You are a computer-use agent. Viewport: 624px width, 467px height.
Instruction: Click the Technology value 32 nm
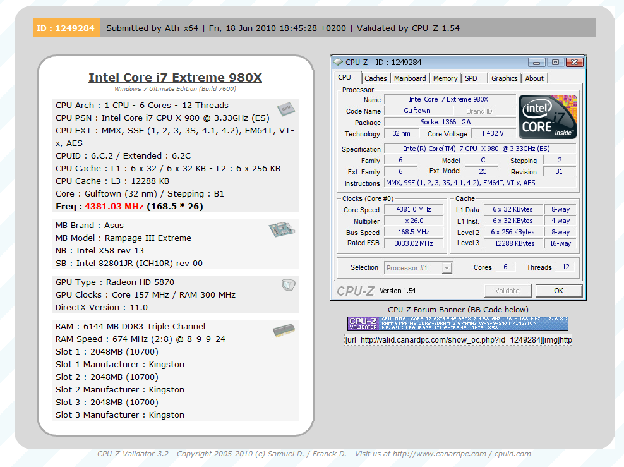(402, 134)
